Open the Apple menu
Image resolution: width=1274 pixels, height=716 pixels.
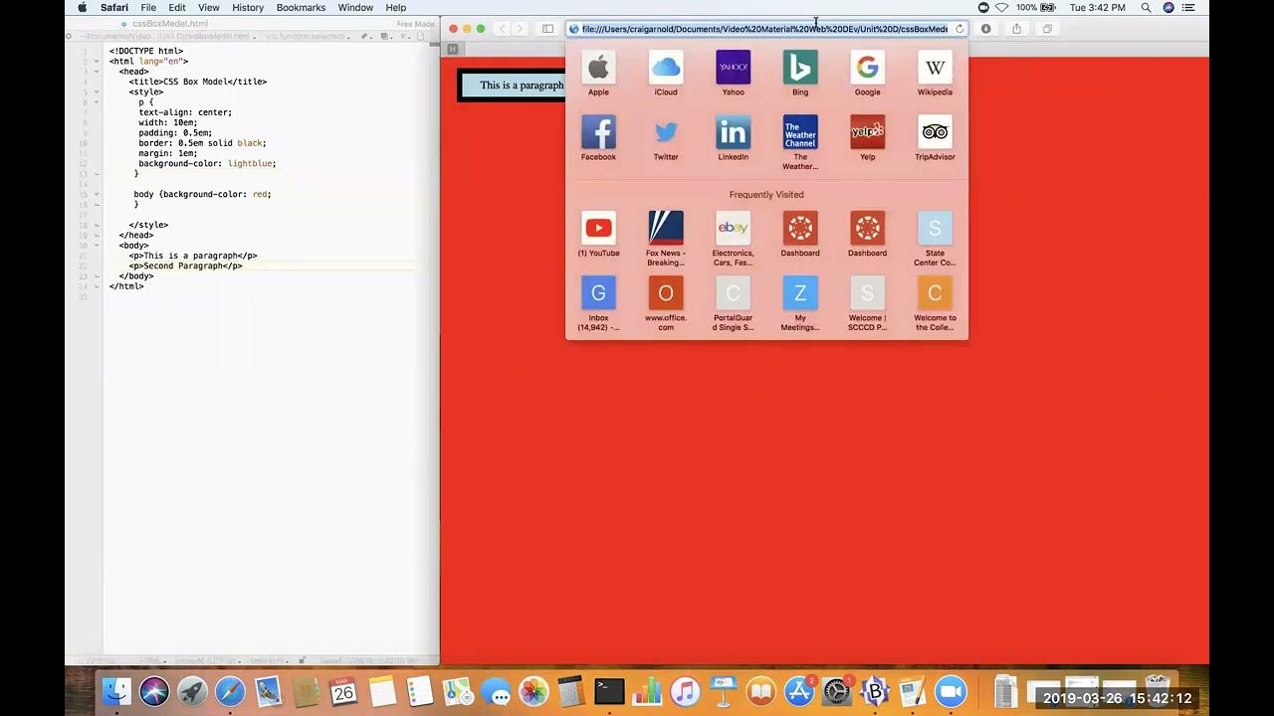tap(83, 7)
